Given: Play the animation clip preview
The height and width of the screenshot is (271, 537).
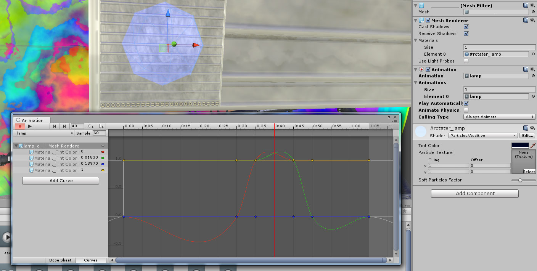Looking at the screenshot, I should [30, 126].
